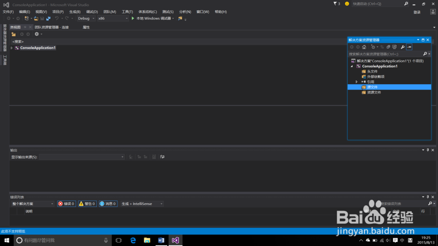Viewport: 438px width, 246px height.
Task: Switch to the 属性 tab
Action: 86,27
